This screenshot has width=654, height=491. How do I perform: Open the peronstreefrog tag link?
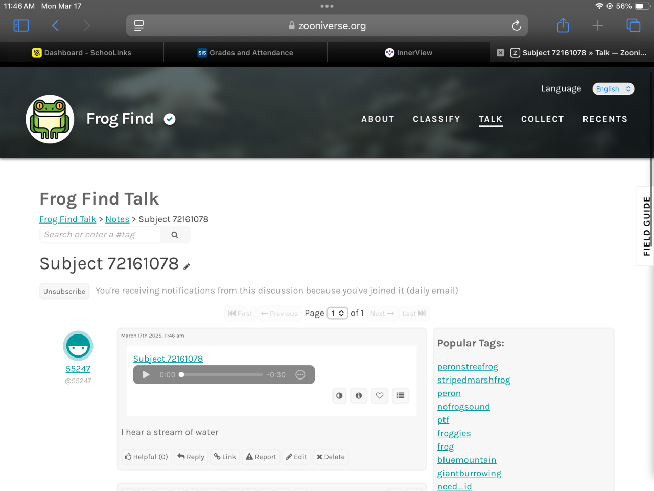[x=468, y=367]
